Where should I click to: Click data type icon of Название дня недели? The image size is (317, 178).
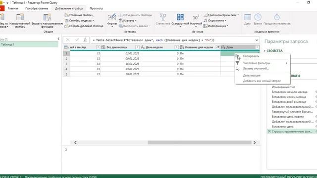tap(182, 47)
